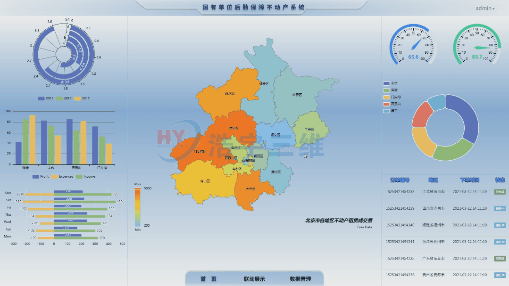Select 怀柔区 on the map
This screenshot has height=286, width=509.
coord(264,84)
